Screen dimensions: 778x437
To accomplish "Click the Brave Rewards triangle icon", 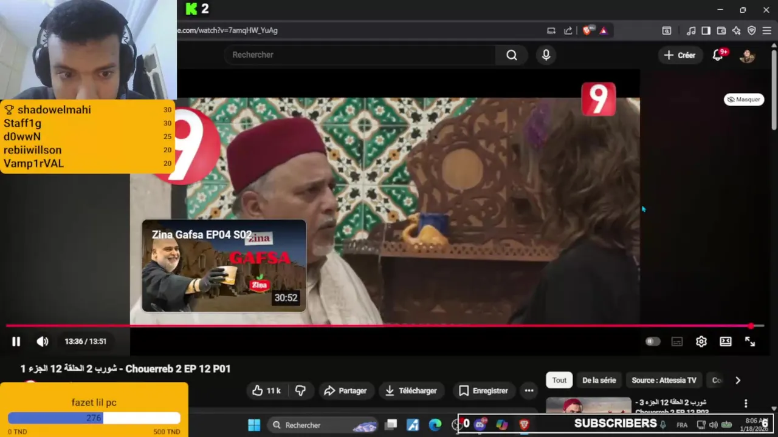I will click(604, 30).
